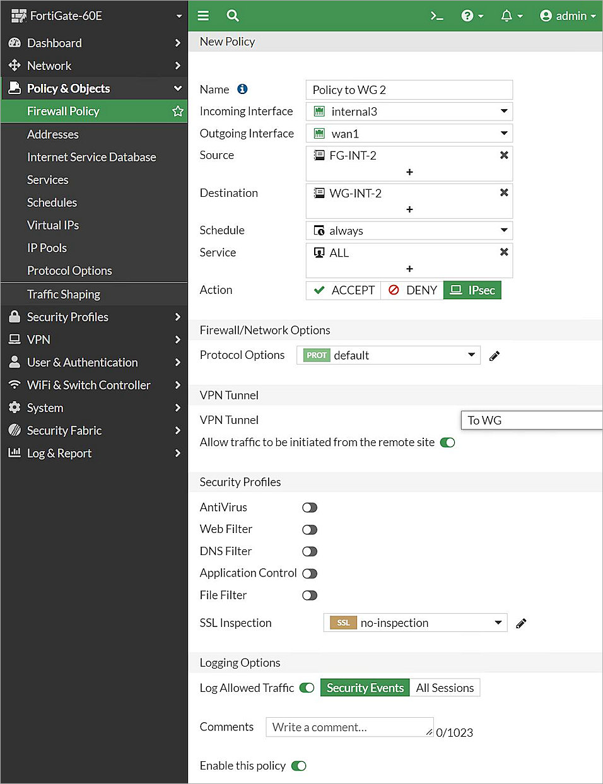Viewport: 603px width, 784px height.
Task: Turn on the Web Filter switch
Action: [310, 530]
